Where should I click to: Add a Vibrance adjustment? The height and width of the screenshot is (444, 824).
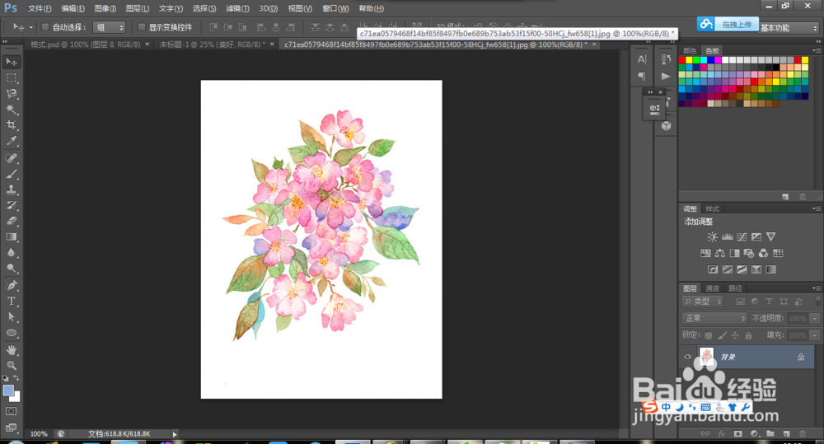point(771,237)
